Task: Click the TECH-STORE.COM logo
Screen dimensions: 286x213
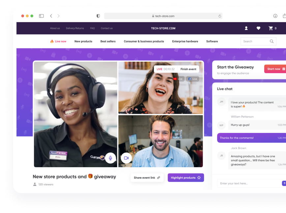Action: tap(163, 28)
